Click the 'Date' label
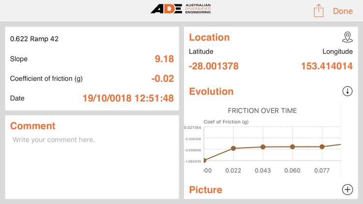Screen dimensions: 363x204 pyautogui.click(x=17, y=98)
